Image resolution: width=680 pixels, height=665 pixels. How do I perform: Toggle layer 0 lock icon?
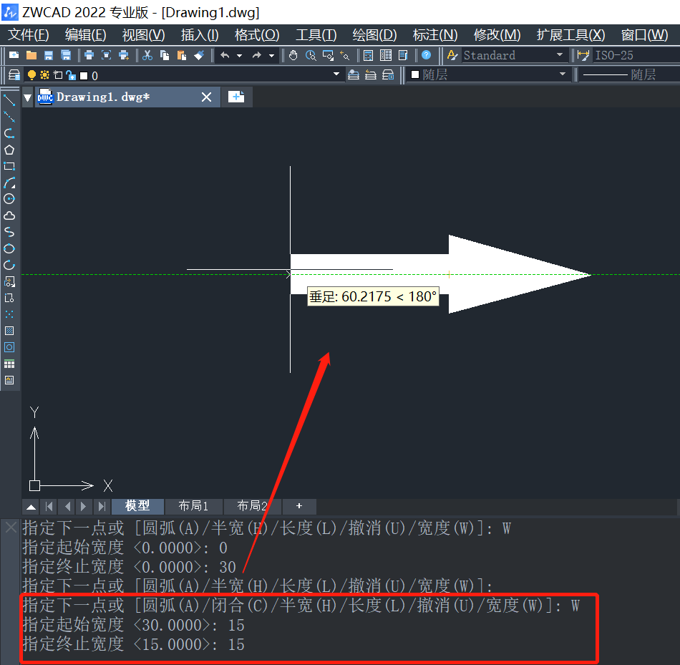(71, 75)
